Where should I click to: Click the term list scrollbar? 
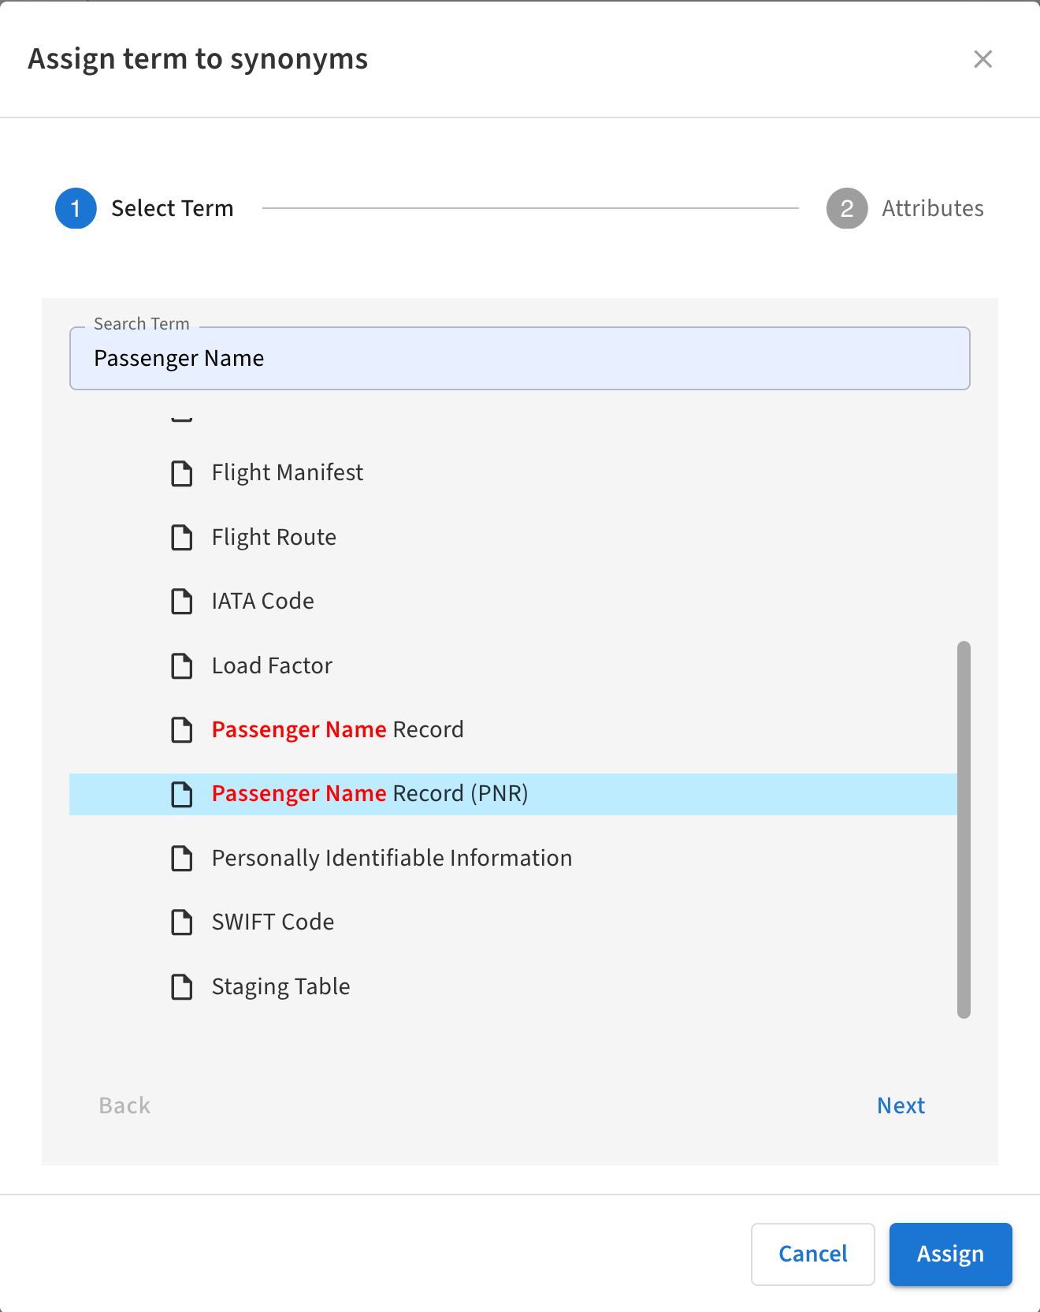point(964,829)
